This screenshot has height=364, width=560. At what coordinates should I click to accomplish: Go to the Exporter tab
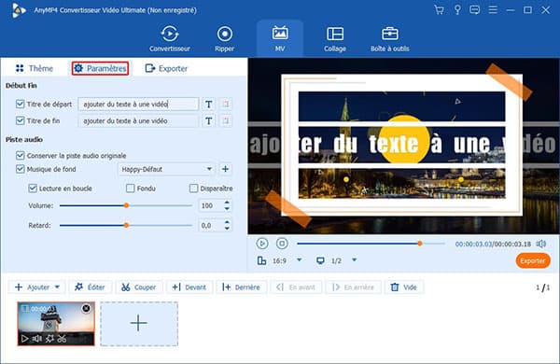(166, 68)
